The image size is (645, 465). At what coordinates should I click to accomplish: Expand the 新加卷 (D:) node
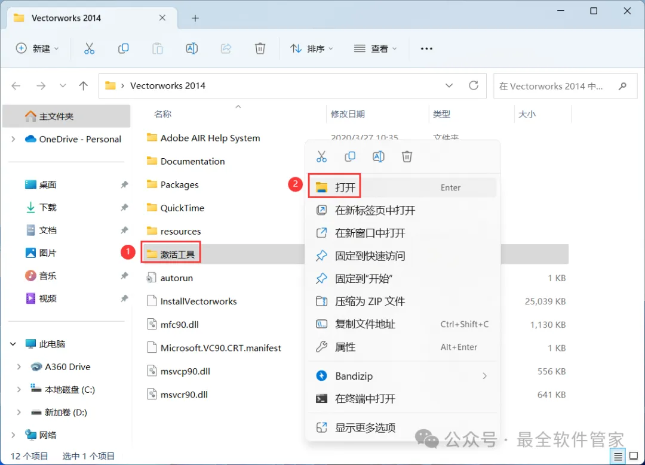click(19, 412)
